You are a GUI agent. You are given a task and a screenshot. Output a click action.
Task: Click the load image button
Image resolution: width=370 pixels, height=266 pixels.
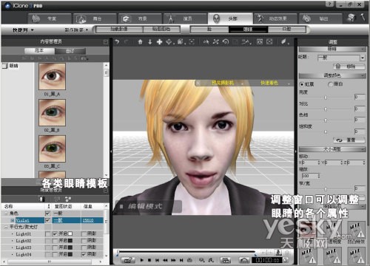119,30
